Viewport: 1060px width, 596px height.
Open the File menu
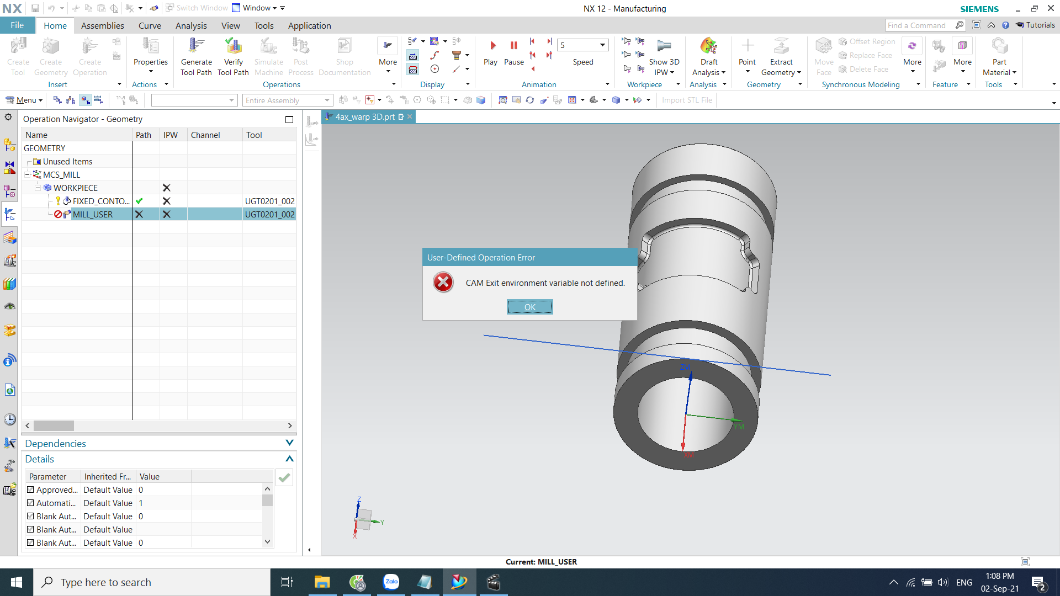tap(17, 25)
